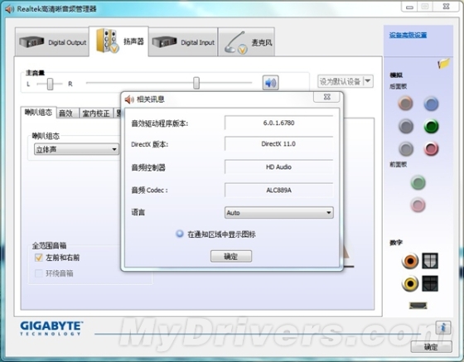Click the 设为默认设备 button
The height and width of the screenshot is (362, 464).
click(x=341, y=81)
